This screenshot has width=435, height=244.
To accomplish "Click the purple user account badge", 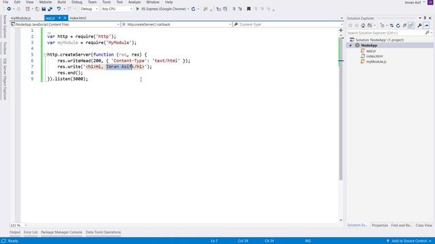I will [x=430, y=2].
